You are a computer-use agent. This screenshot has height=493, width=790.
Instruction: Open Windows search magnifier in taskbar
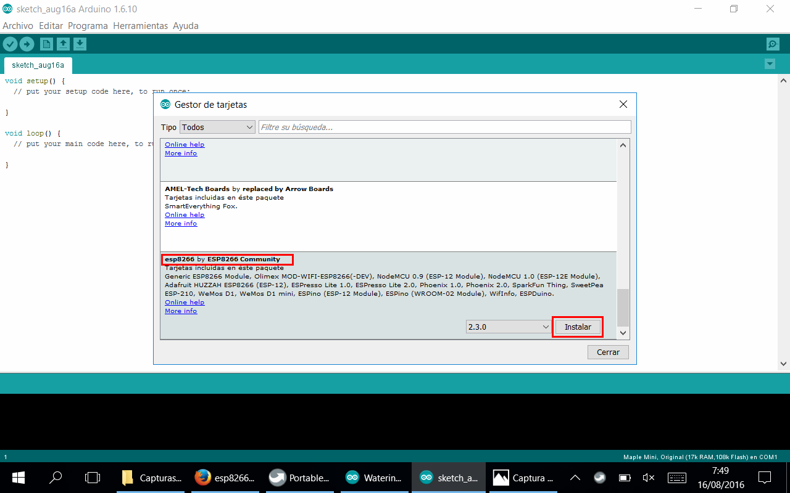[x=56, y=478]
